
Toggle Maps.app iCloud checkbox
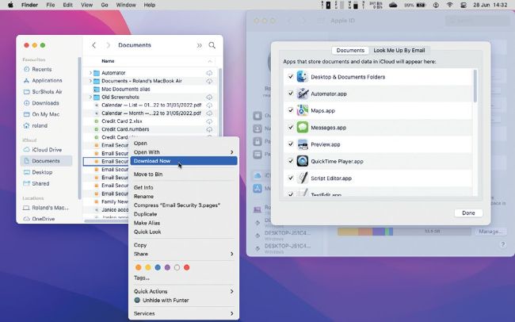(x=291, y=110)
